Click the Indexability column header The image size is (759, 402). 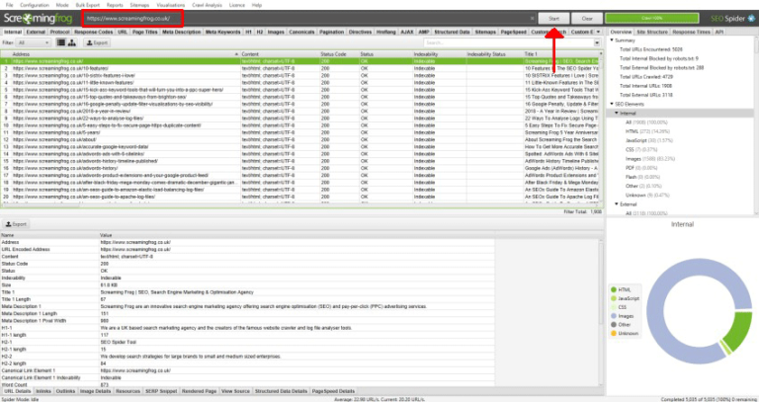[439, 54]
